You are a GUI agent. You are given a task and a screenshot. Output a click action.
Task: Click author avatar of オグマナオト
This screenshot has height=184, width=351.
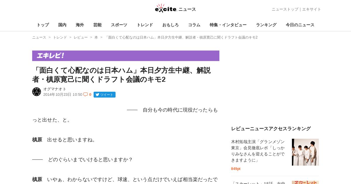[x=37, y=92]
